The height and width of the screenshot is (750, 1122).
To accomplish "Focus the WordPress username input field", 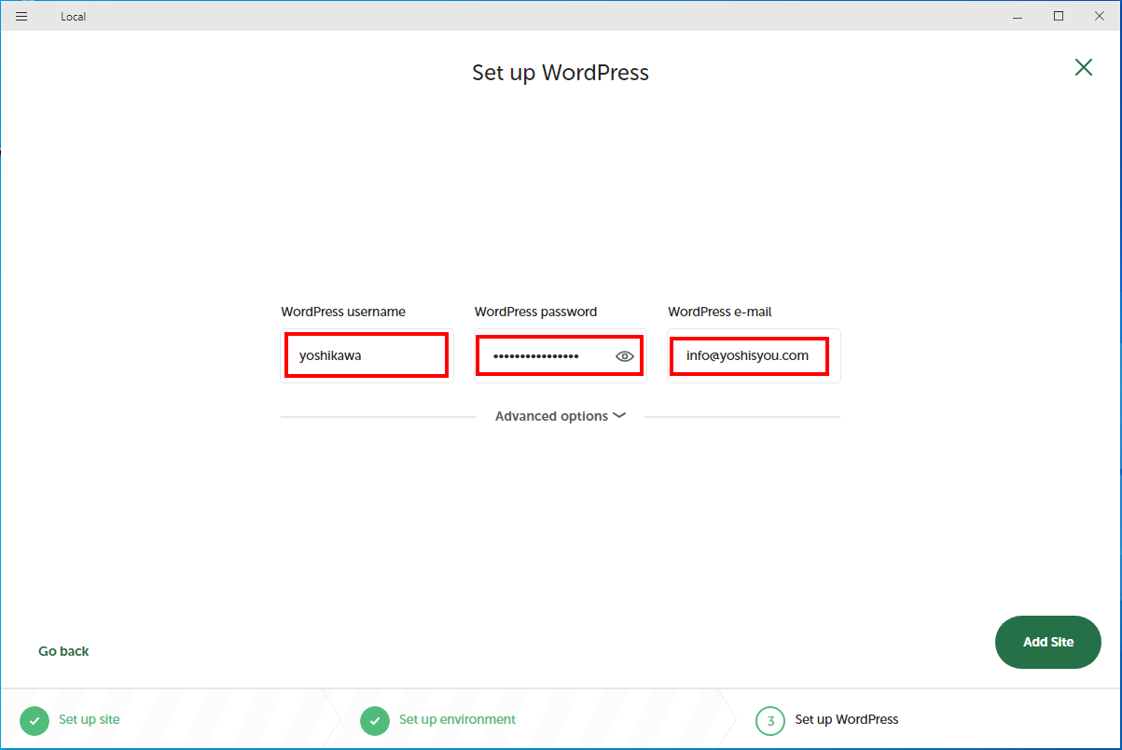I will [x=366, y=355].
